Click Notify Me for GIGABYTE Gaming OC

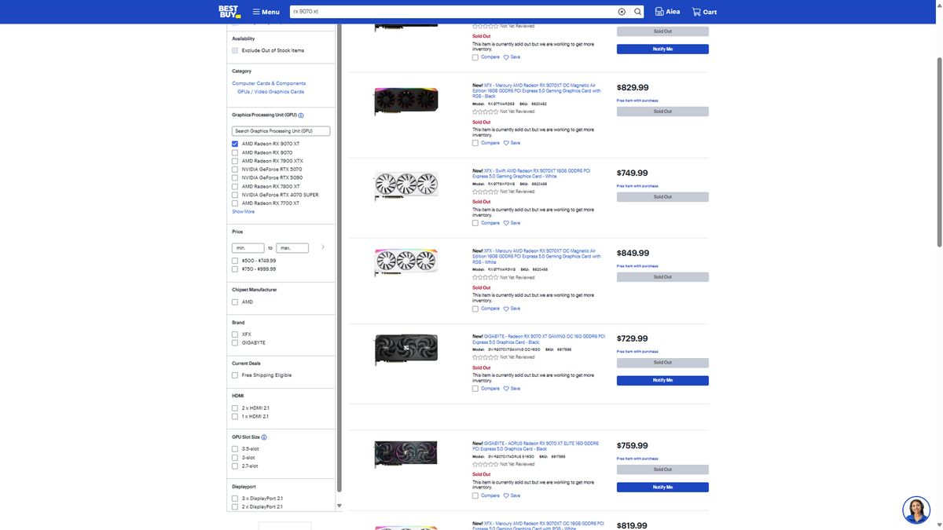click(662, 381)
